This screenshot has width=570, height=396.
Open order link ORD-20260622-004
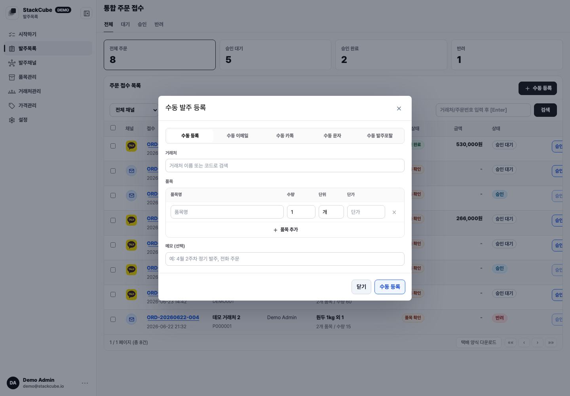coord(173,318)
